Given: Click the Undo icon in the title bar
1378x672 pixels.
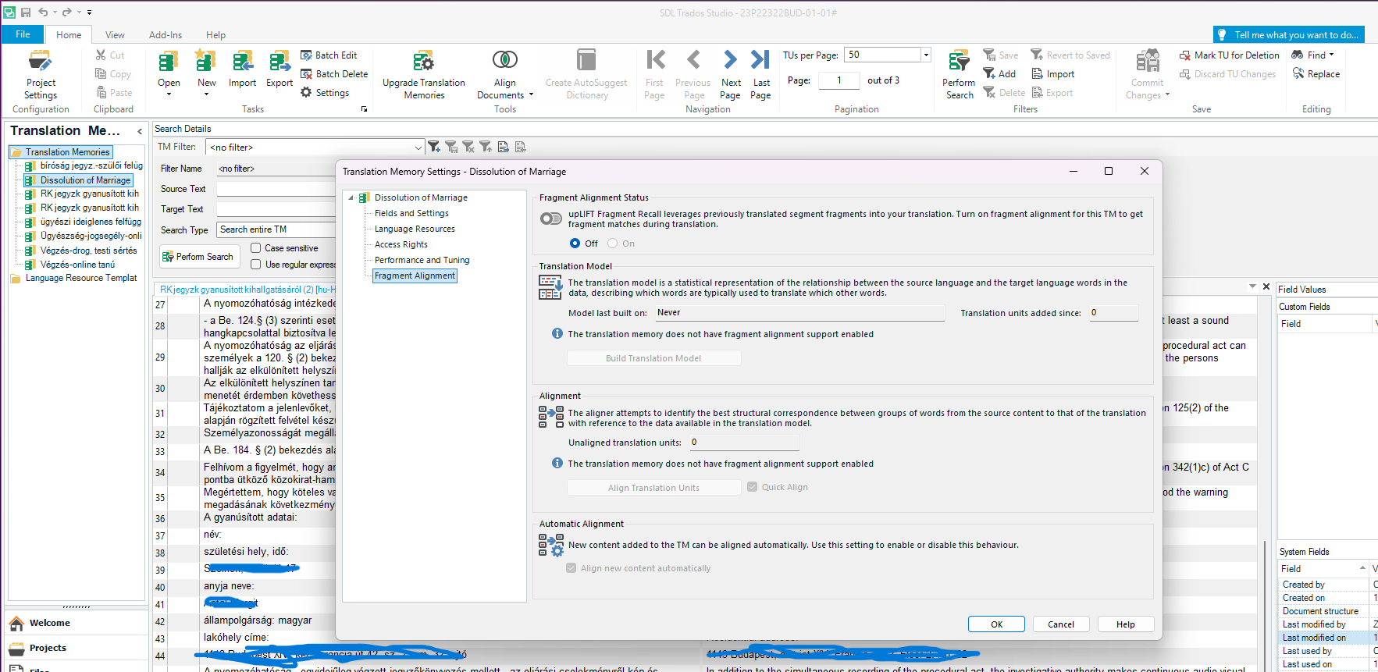Looking at the screenshot, I should (43, 12).
